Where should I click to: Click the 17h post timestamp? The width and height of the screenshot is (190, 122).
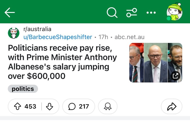click(103, 37)
